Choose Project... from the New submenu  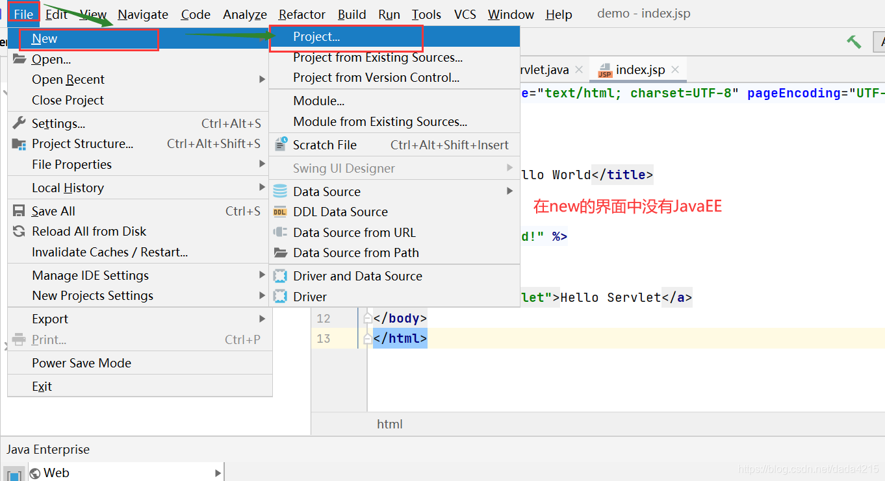pyautogui.click(x=394, y=37)
